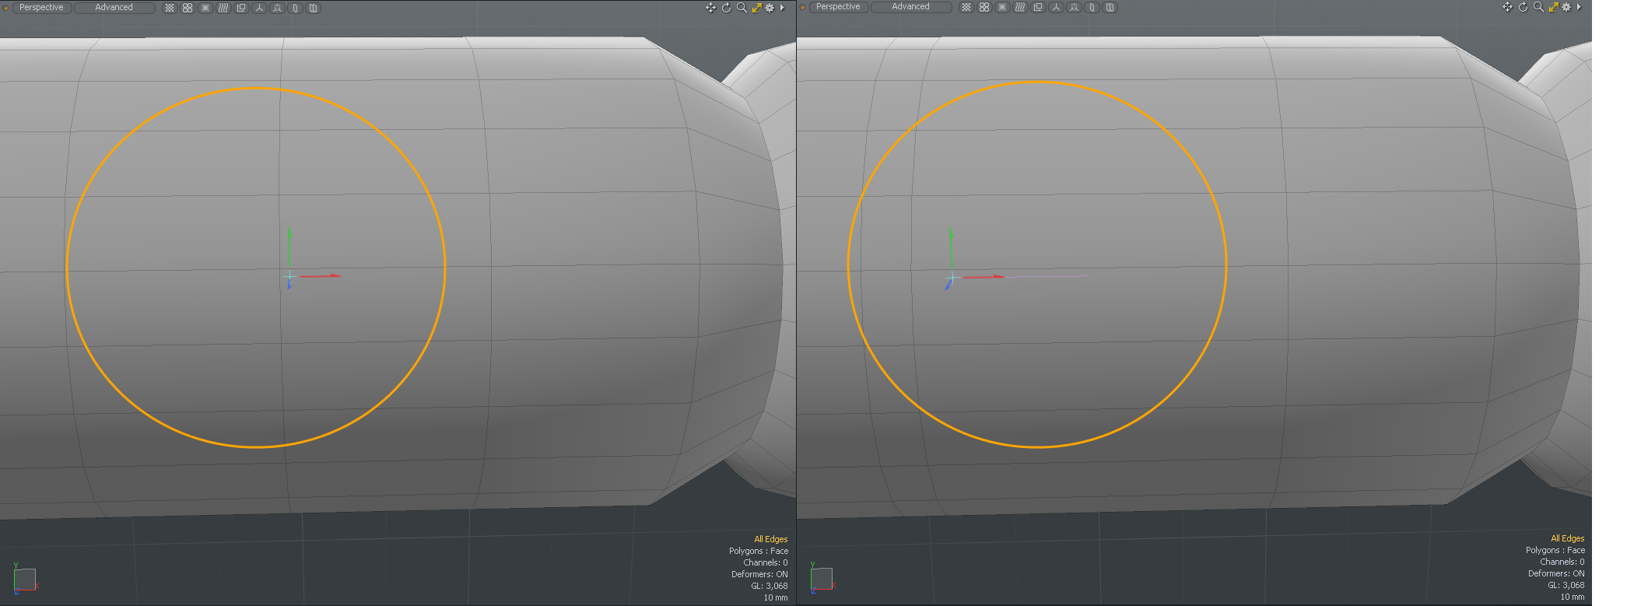1634x606 pixels.
Task: Click the rotate view icon in left viewport
Action: point(726,8)
